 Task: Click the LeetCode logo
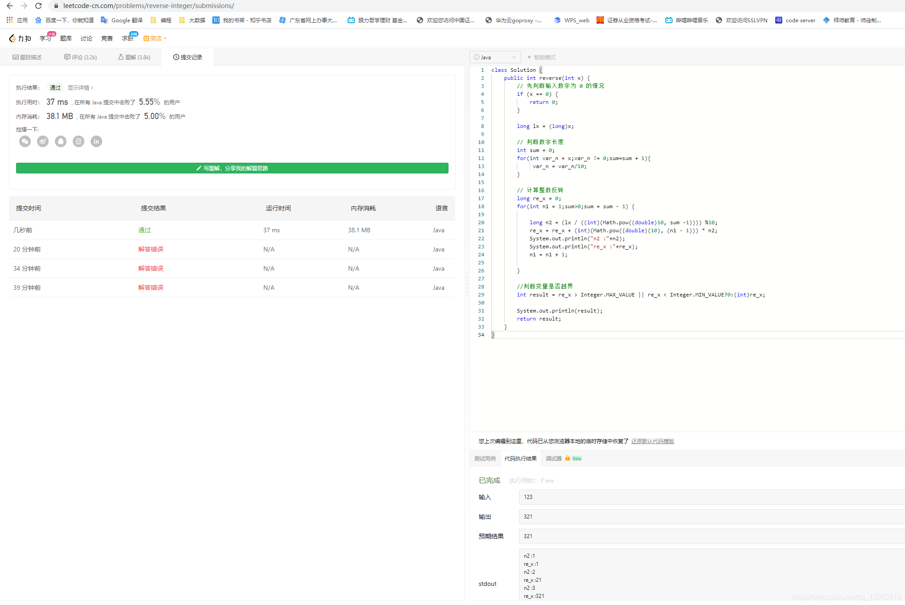pos(19,38)
